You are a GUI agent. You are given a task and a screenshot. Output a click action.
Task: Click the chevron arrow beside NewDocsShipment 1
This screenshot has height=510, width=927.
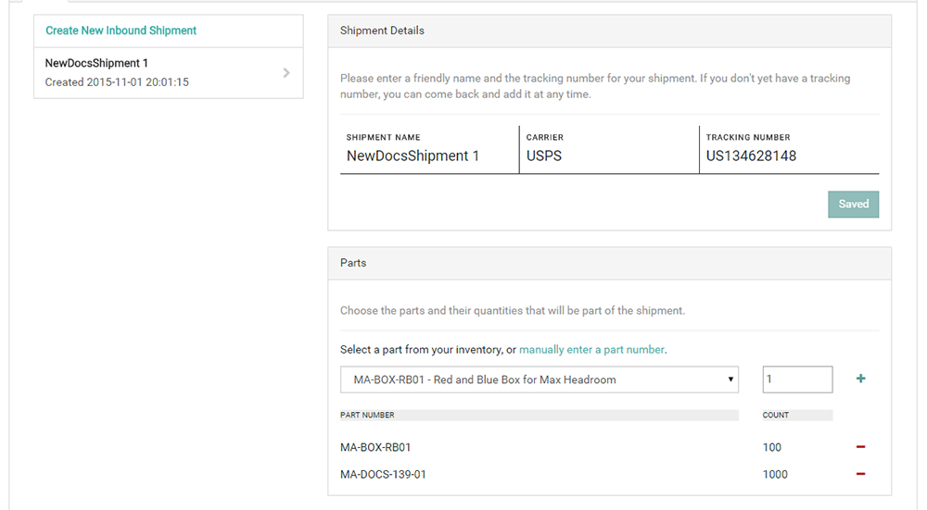pyautogui.click(x=286, y=72)
